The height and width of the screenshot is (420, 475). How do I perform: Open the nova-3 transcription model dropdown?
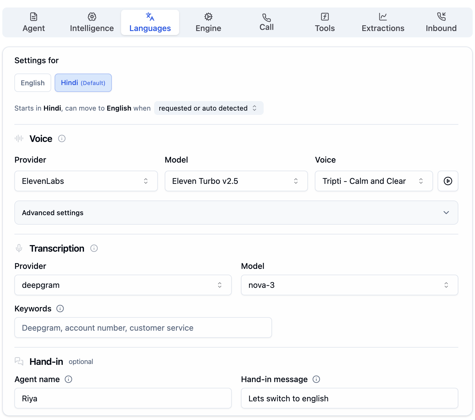click(349, 285)
